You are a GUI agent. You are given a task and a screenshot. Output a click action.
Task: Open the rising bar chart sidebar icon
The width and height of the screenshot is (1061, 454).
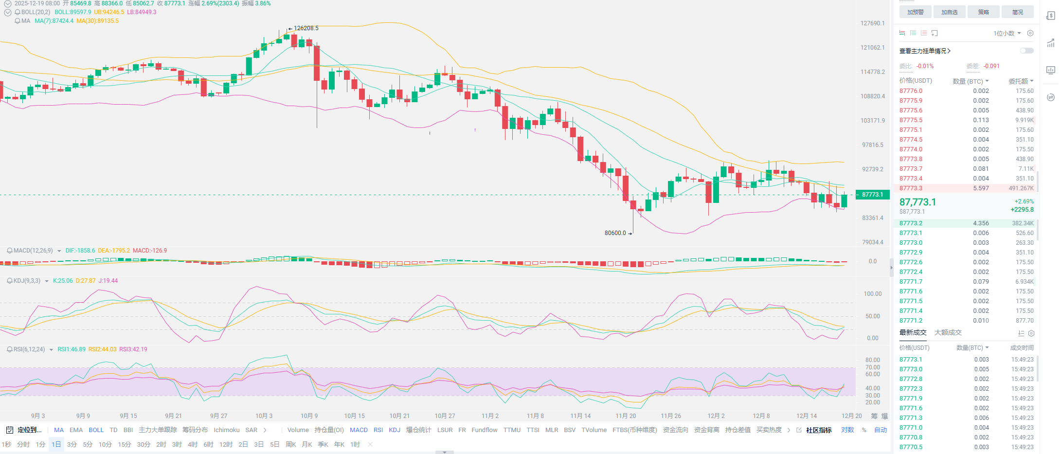1050,43
